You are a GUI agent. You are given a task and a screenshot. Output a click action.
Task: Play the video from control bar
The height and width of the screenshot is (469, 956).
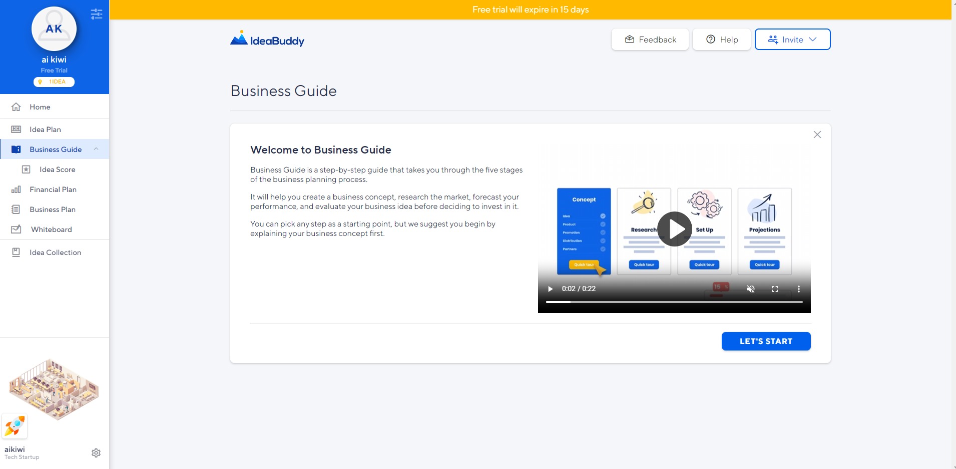551,289
